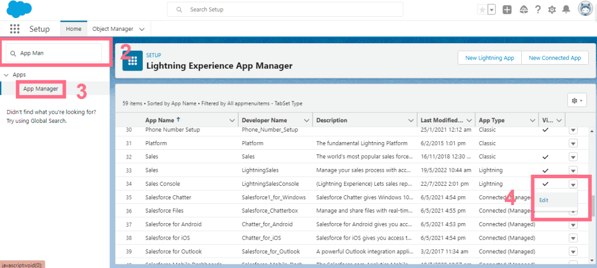This screenshot has height=268, width=597.
Task: Open the App Launcher grid icon
Action: click(15, 29)
